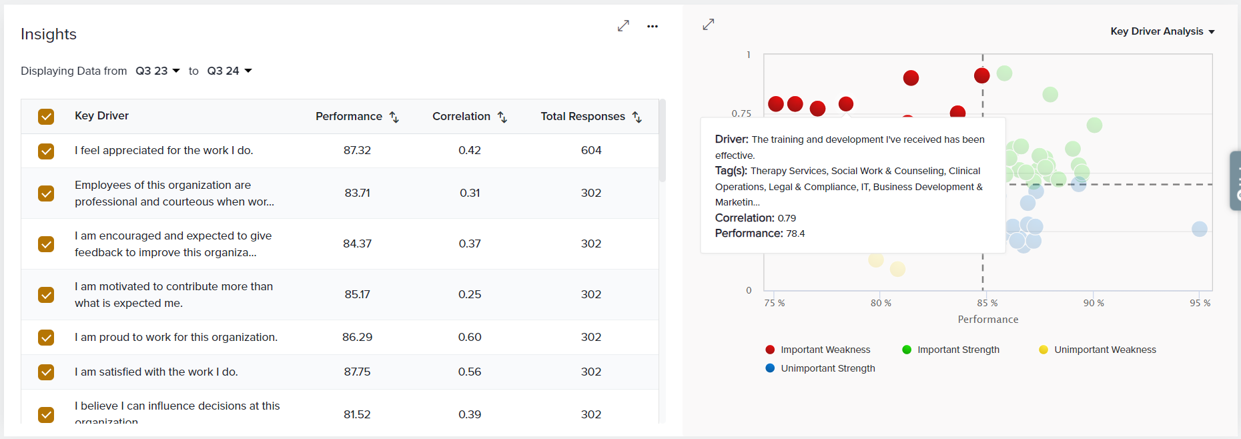Open the Q3 23 start period dropdown
The height and width of the screenshot is (439, 1241).
coord(158,71)
